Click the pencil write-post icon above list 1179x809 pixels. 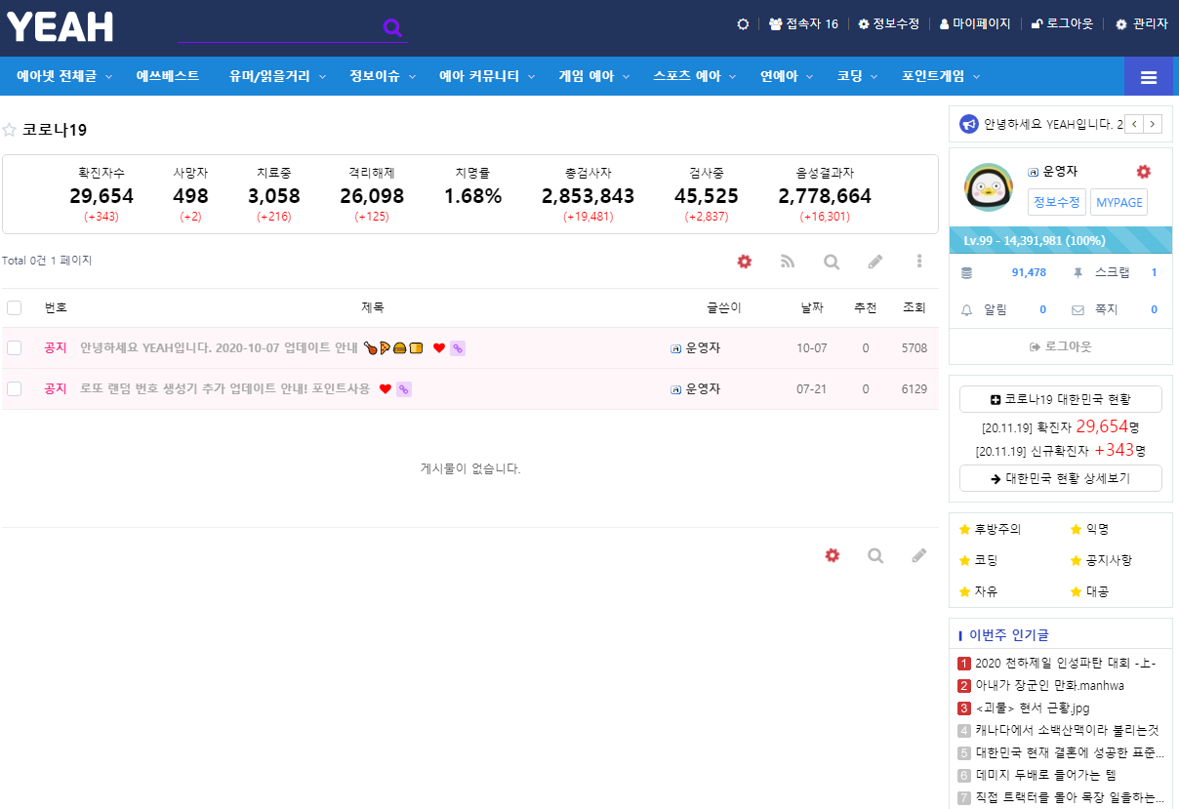tap(875, 262)
